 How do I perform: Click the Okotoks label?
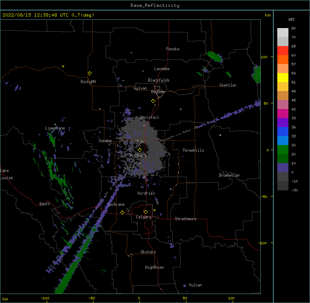click(x=148, y=252)
